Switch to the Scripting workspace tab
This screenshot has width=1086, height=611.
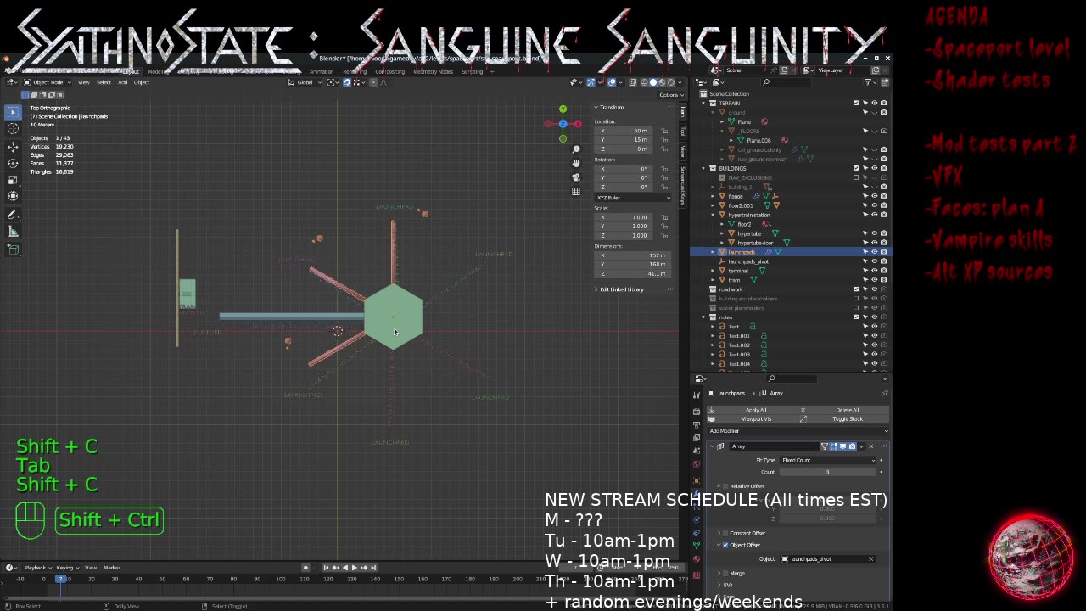click(472, 71)
